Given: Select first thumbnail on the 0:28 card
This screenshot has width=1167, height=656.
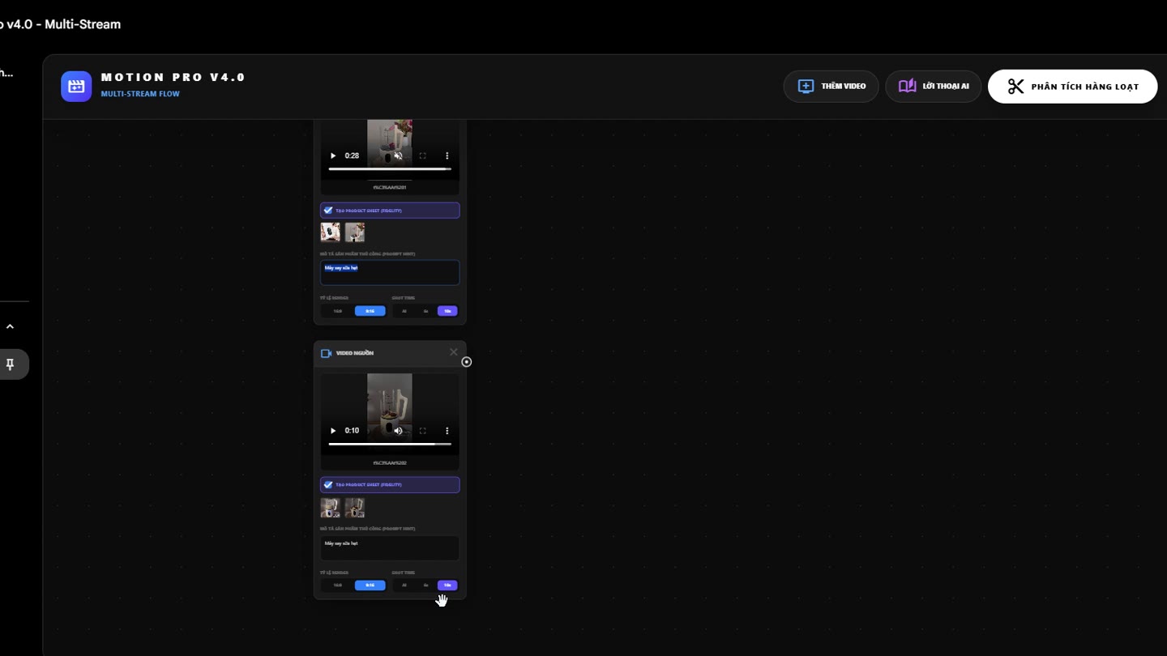Looking at the screenshot, I should pyautogui.click(x=331, y=232).
